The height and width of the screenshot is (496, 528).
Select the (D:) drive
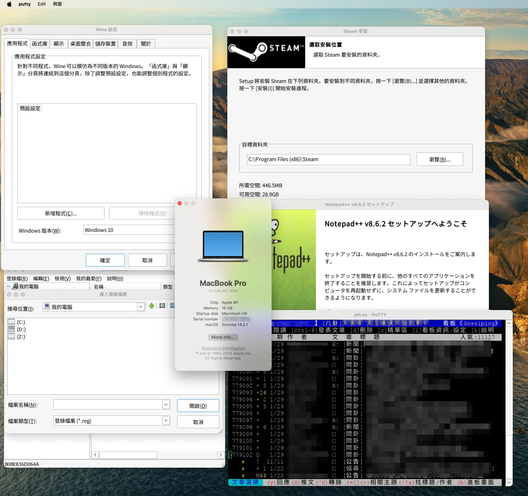tap(17, 329)
